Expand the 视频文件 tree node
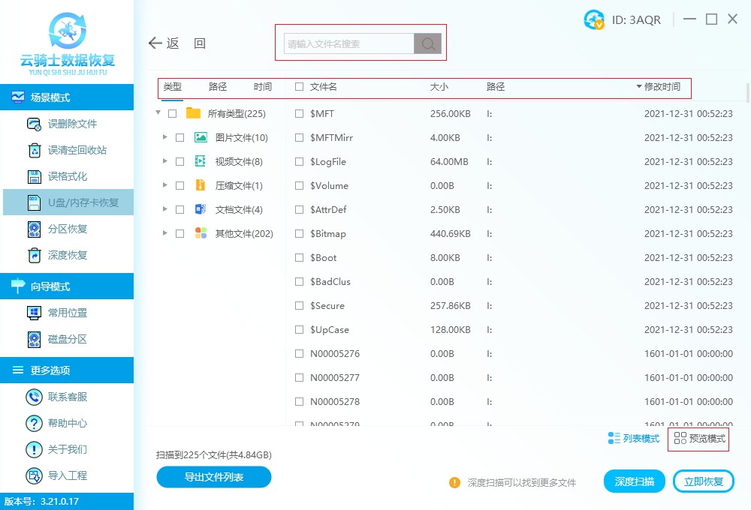The image size is (751, 510). pyautogui.click(x=164, y=160)
